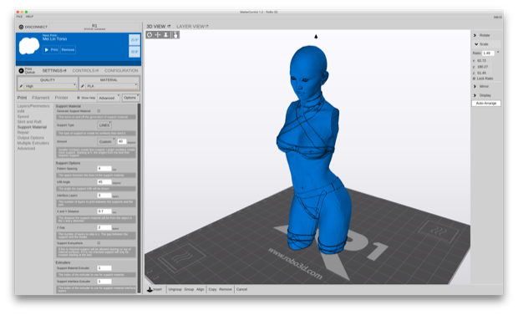
Task: Click the Insert part icon
Action: [x=150, y=289]
